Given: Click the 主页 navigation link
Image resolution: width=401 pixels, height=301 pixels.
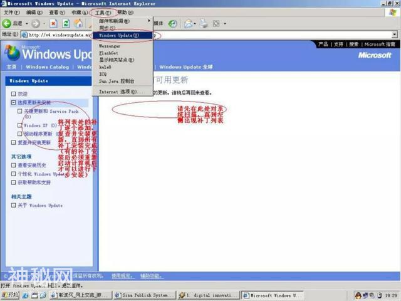Looking at the screenshot, I should [11, 67].
